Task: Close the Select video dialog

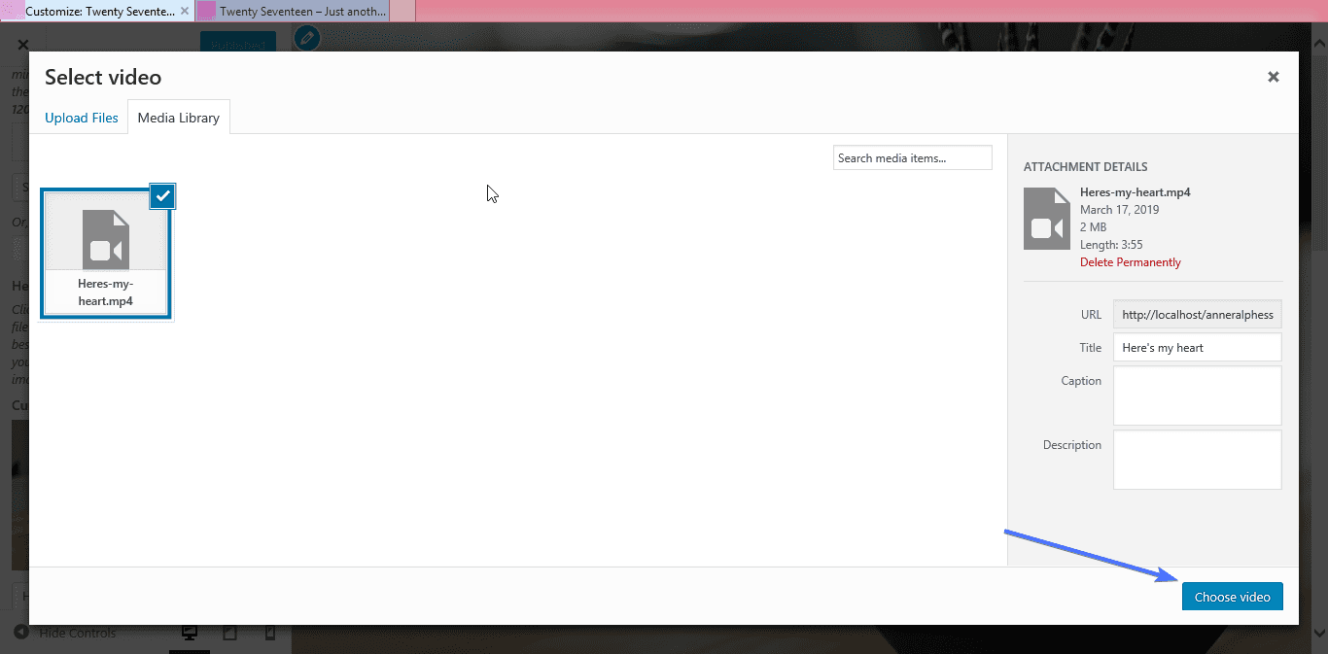Action: coord(1273,77)
